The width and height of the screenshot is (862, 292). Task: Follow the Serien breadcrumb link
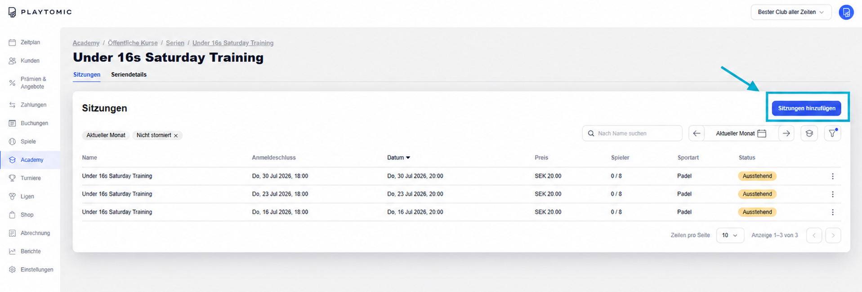coord(175,43)
